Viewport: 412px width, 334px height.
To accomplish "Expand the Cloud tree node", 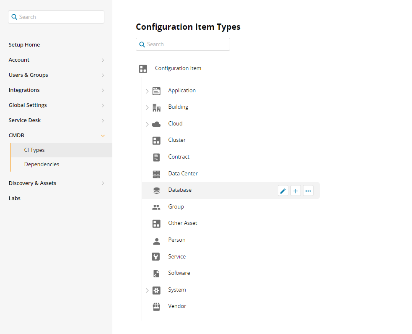I will point(147,124).
